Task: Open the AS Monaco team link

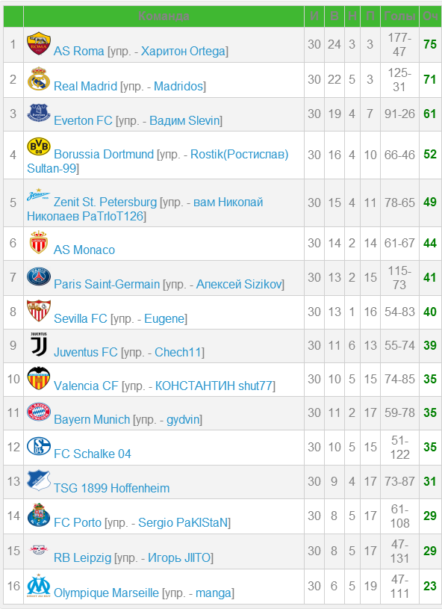Action: click(84, 250)
